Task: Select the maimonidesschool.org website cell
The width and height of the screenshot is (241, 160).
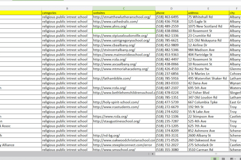Action: (x=124, y=55)
